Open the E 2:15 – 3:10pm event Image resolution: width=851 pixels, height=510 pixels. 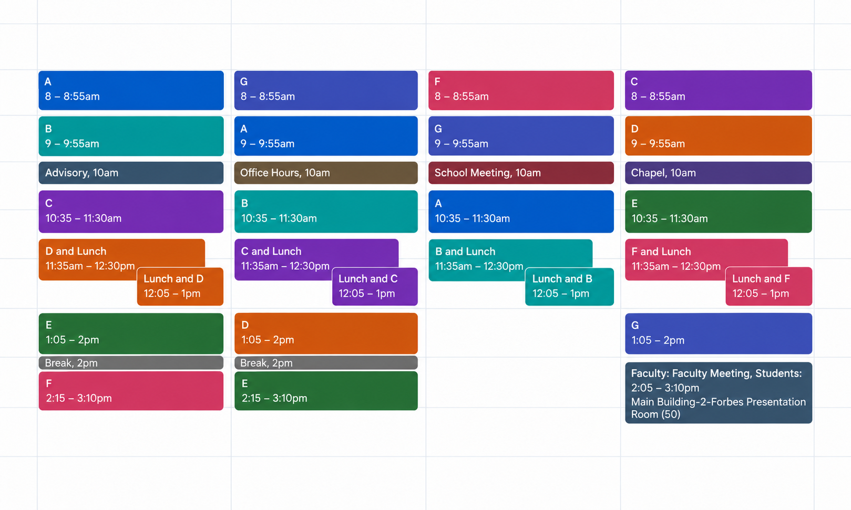tap(326, 391)
